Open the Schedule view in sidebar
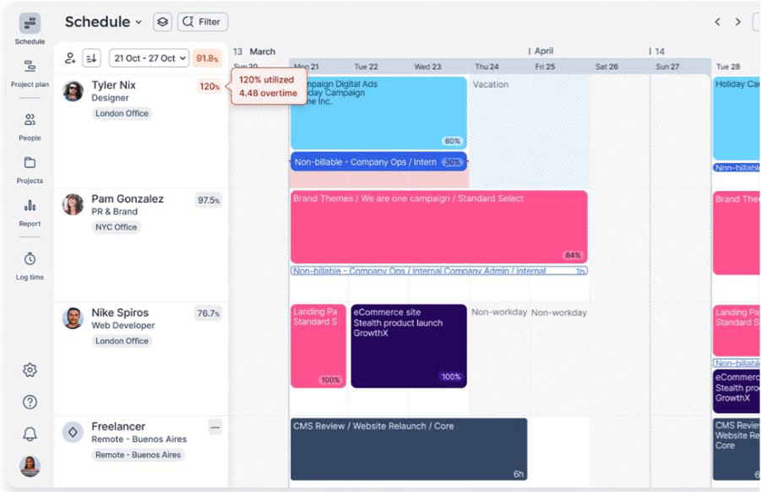The image size is (761, 492). coord(30,29)
